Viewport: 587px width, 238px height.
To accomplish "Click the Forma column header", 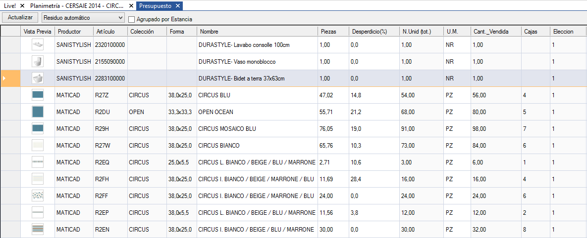I will 182,31.
